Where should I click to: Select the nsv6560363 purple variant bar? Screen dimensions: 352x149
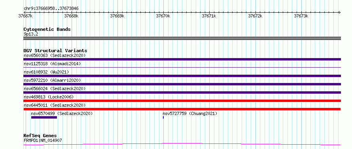click(x=182, y=59)
